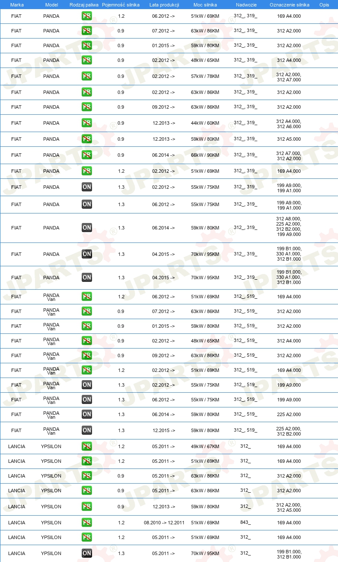Click petrol icon of non-Van Panda 07.2012 row
The height and width of the screenshot is (562, 338).
click(x=87, y=31)
